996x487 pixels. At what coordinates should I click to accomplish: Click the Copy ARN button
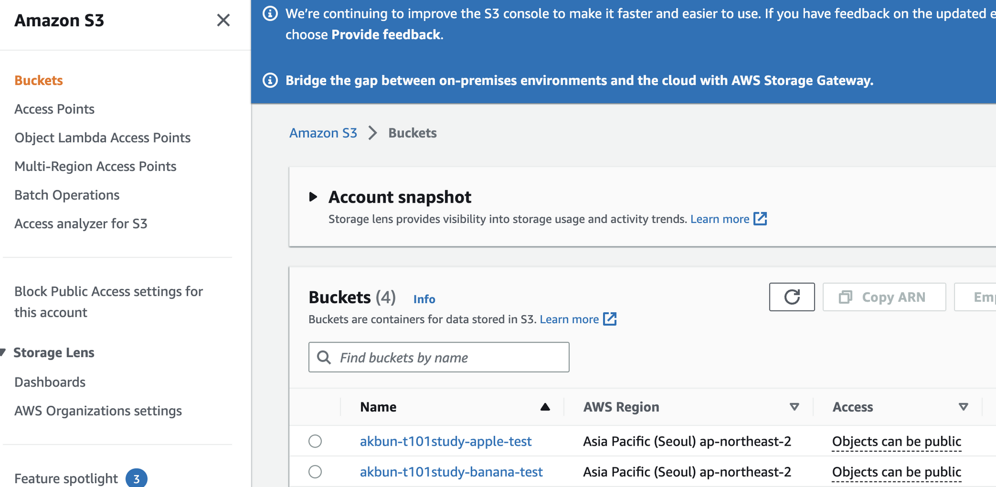884,297
